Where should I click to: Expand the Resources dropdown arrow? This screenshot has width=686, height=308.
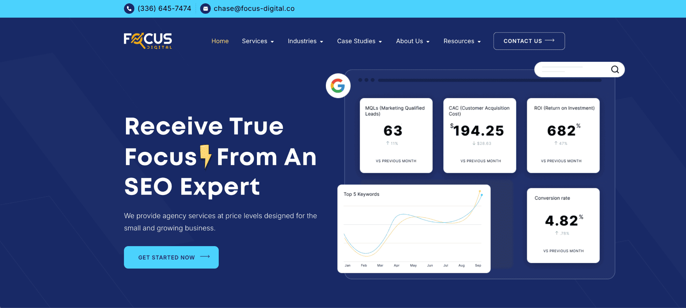pos(479,42)
